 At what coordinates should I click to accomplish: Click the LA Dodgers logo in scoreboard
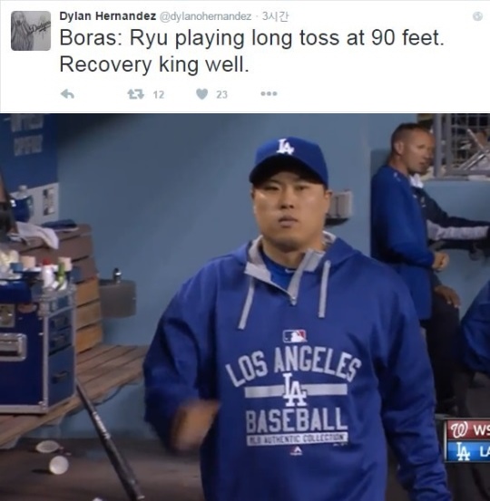462,452
